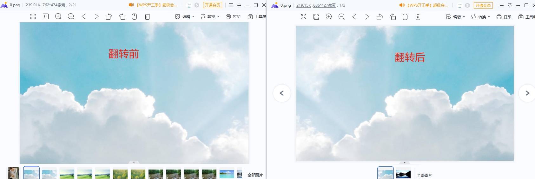
Task: Click the large right-arrow overlay in right window
Action: (527, 93)
